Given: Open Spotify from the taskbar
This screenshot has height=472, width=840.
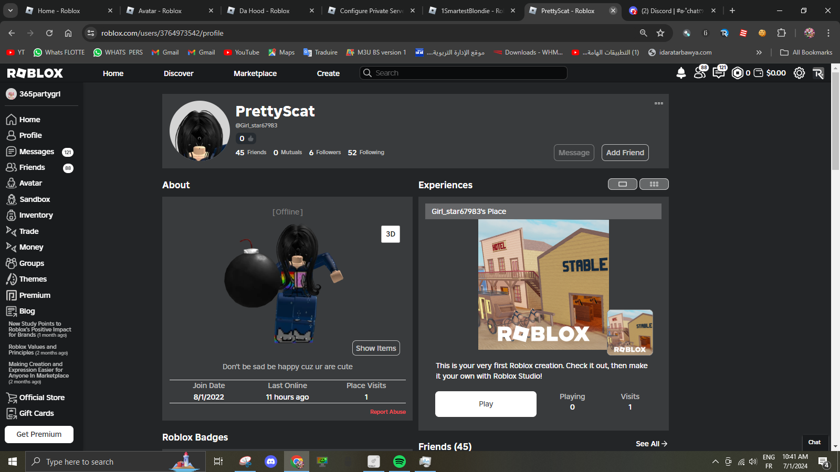Looking at the screenshot, I should pyautogui.click(x=400, y=462).
